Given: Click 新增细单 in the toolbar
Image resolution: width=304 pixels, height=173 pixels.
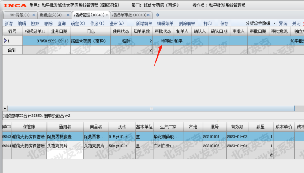Looking at the screenshot, I should pyautogui.click(x=144, y=23).
